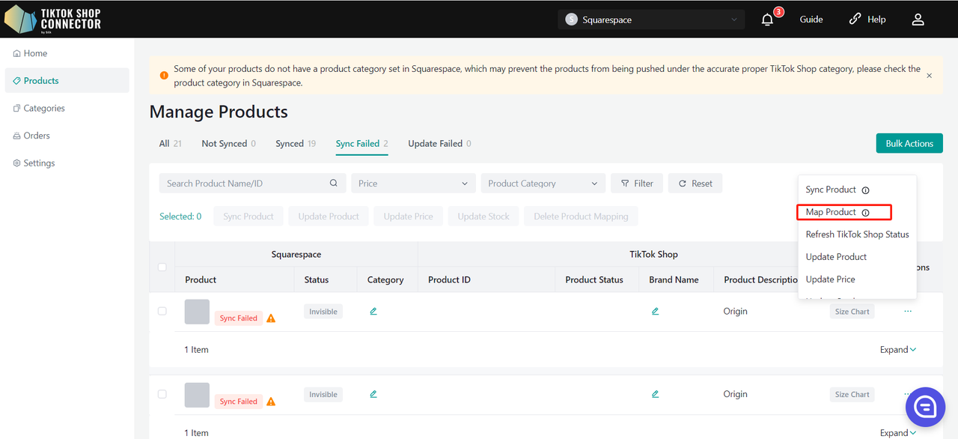Viewport: 958px width, 439px height.
Task: Click the warning triangle on the first product
Action: 271,318
